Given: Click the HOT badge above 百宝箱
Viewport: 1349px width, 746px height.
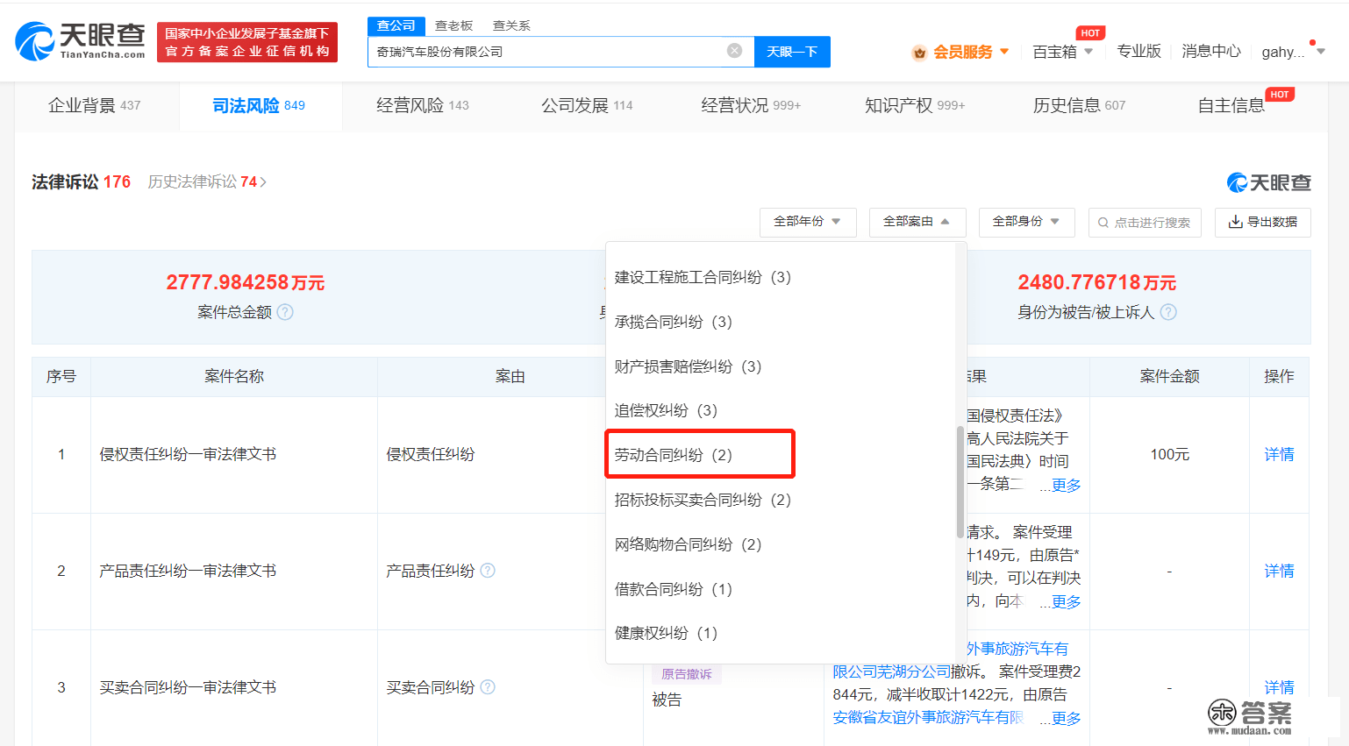Looking at the screenshot, I should coord(1090,33).
